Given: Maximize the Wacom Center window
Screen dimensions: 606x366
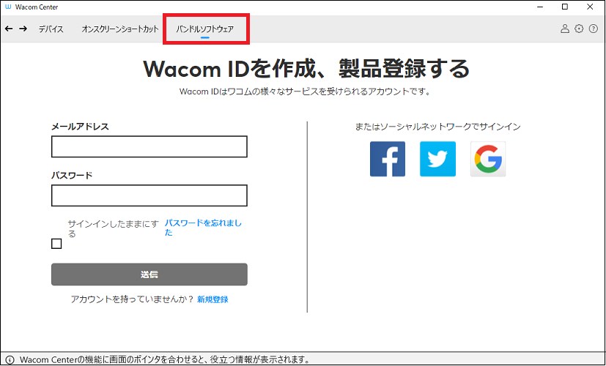Looking at the screenshot, I should (565, 7).
